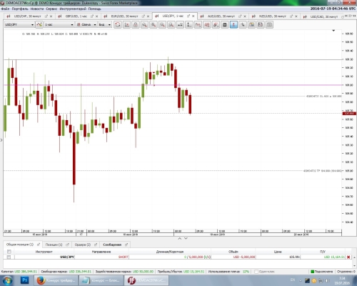The width and height of the screenshot is (357, 286).
Task: Click the red X to close USD/JPY position
Action: coord(348,257)
